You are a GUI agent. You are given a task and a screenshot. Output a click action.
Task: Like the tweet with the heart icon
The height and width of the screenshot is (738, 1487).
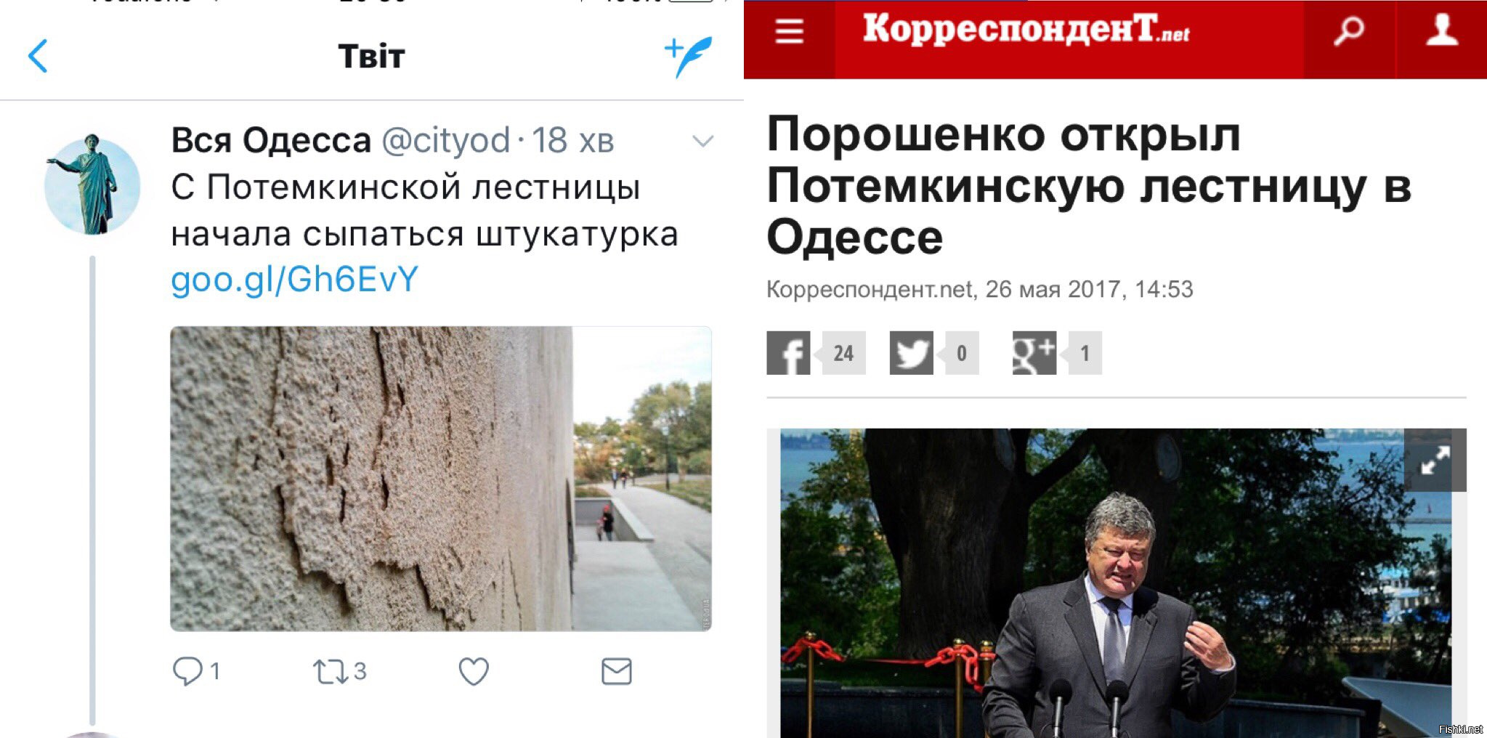(x=474, y=671)
